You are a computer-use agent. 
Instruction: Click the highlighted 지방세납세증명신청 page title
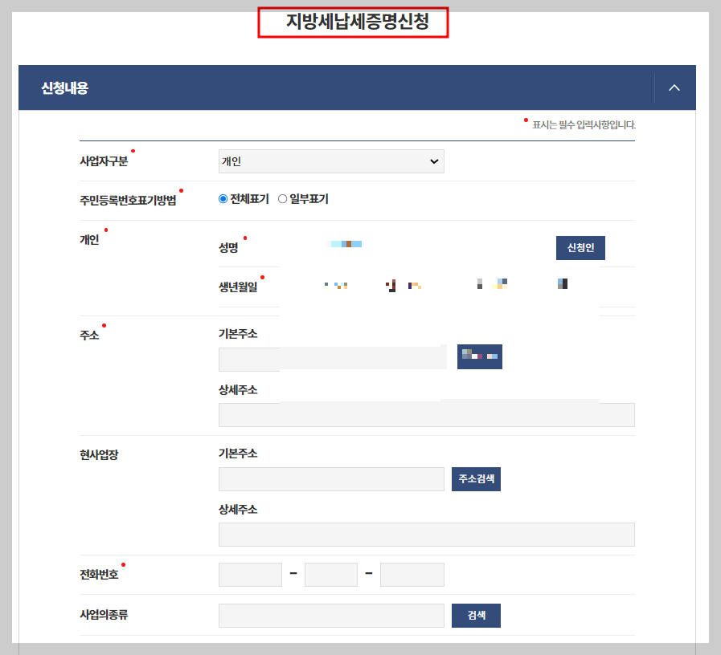[x=353, y=22]
